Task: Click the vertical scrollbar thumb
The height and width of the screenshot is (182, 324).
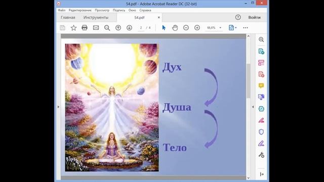Action: (249, 81)
